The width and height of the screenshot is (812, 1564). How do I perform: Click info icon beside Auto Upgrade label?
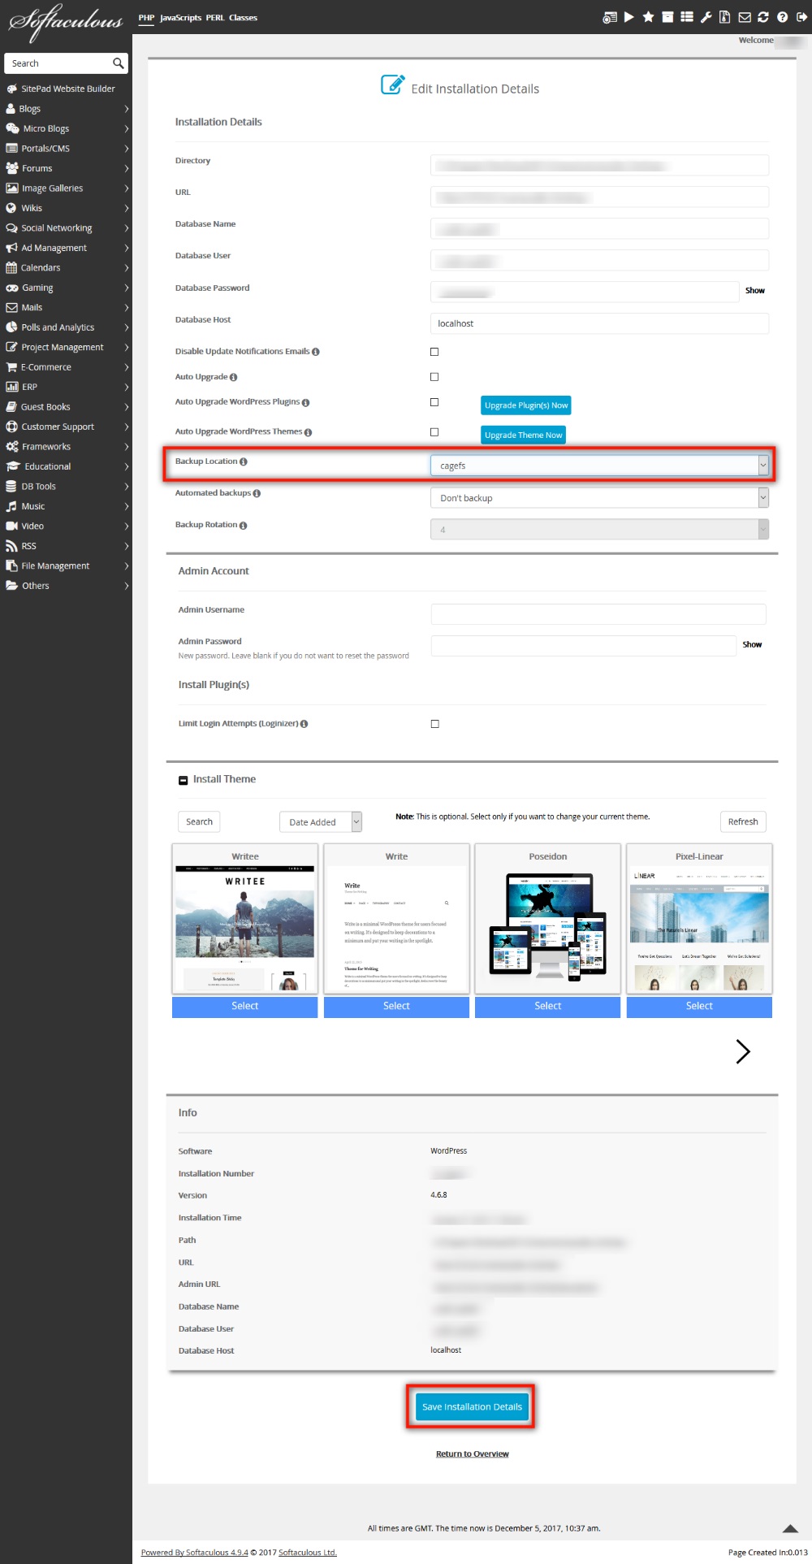tap(234, 377)
